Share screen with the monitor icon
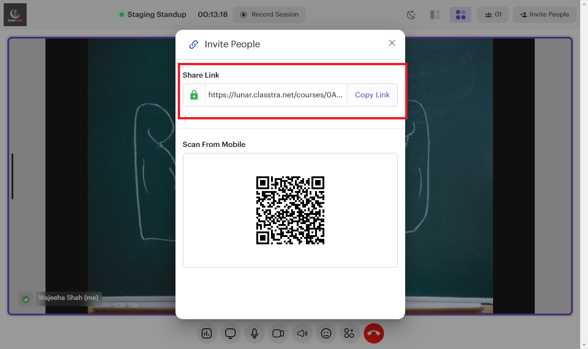This screenshot has height=349, width=588. [x=231, y=333]
